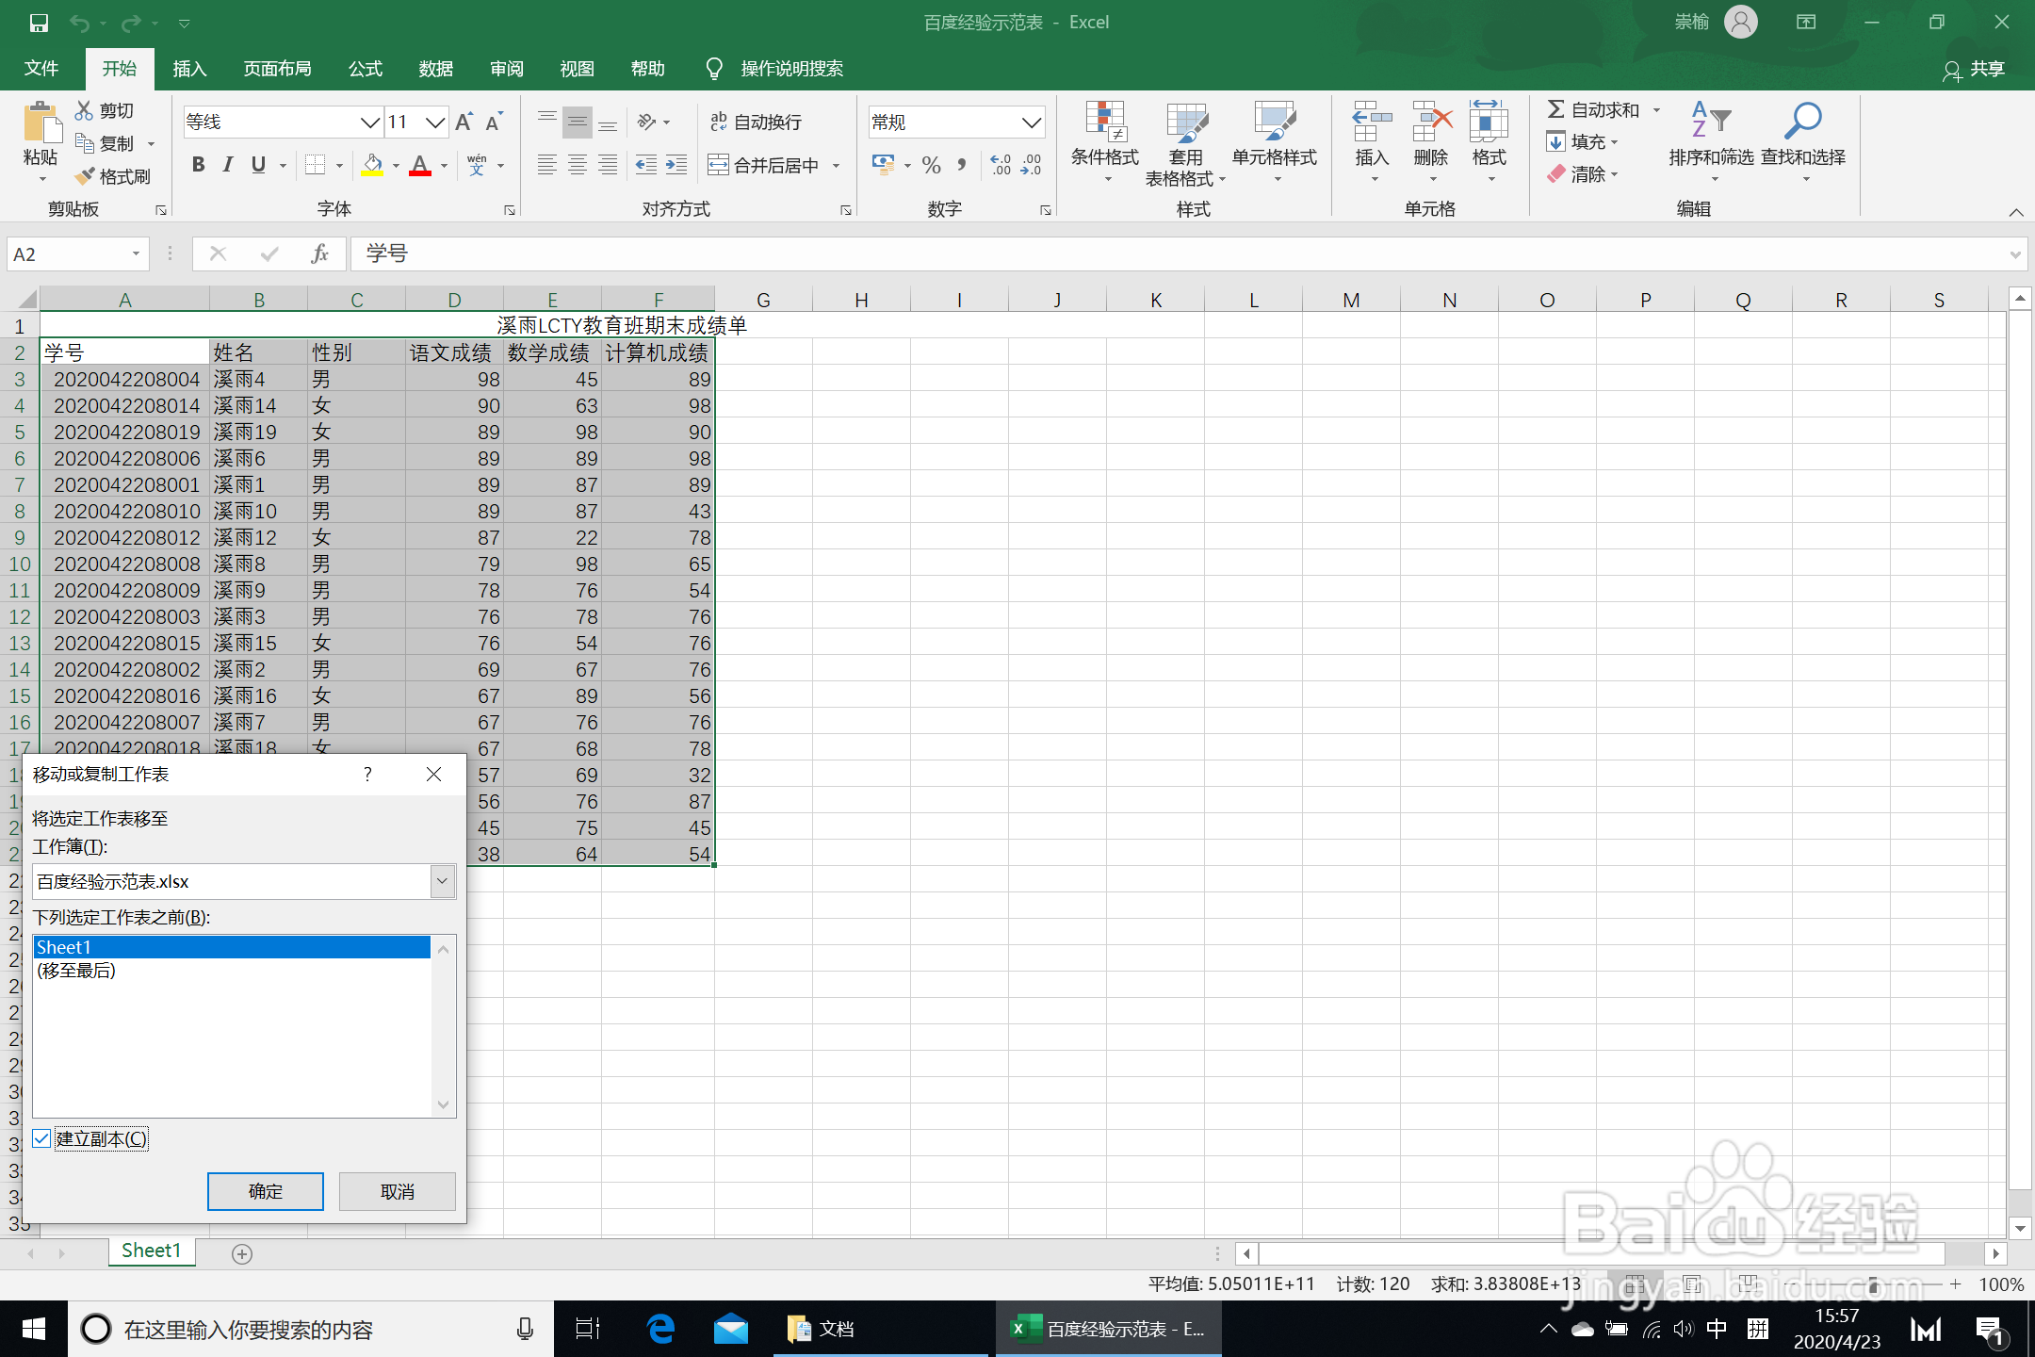Viewport: 2035px width, 1357px height.
Task: Click the OK button in dialog
Action: coord(265,1191)
